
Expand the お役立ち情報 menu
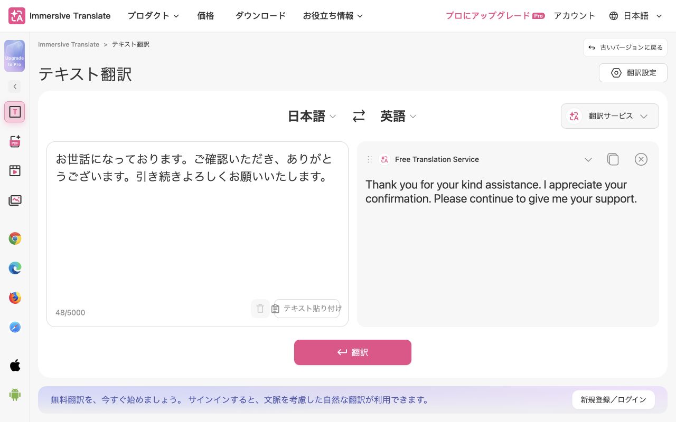[333, 16]
